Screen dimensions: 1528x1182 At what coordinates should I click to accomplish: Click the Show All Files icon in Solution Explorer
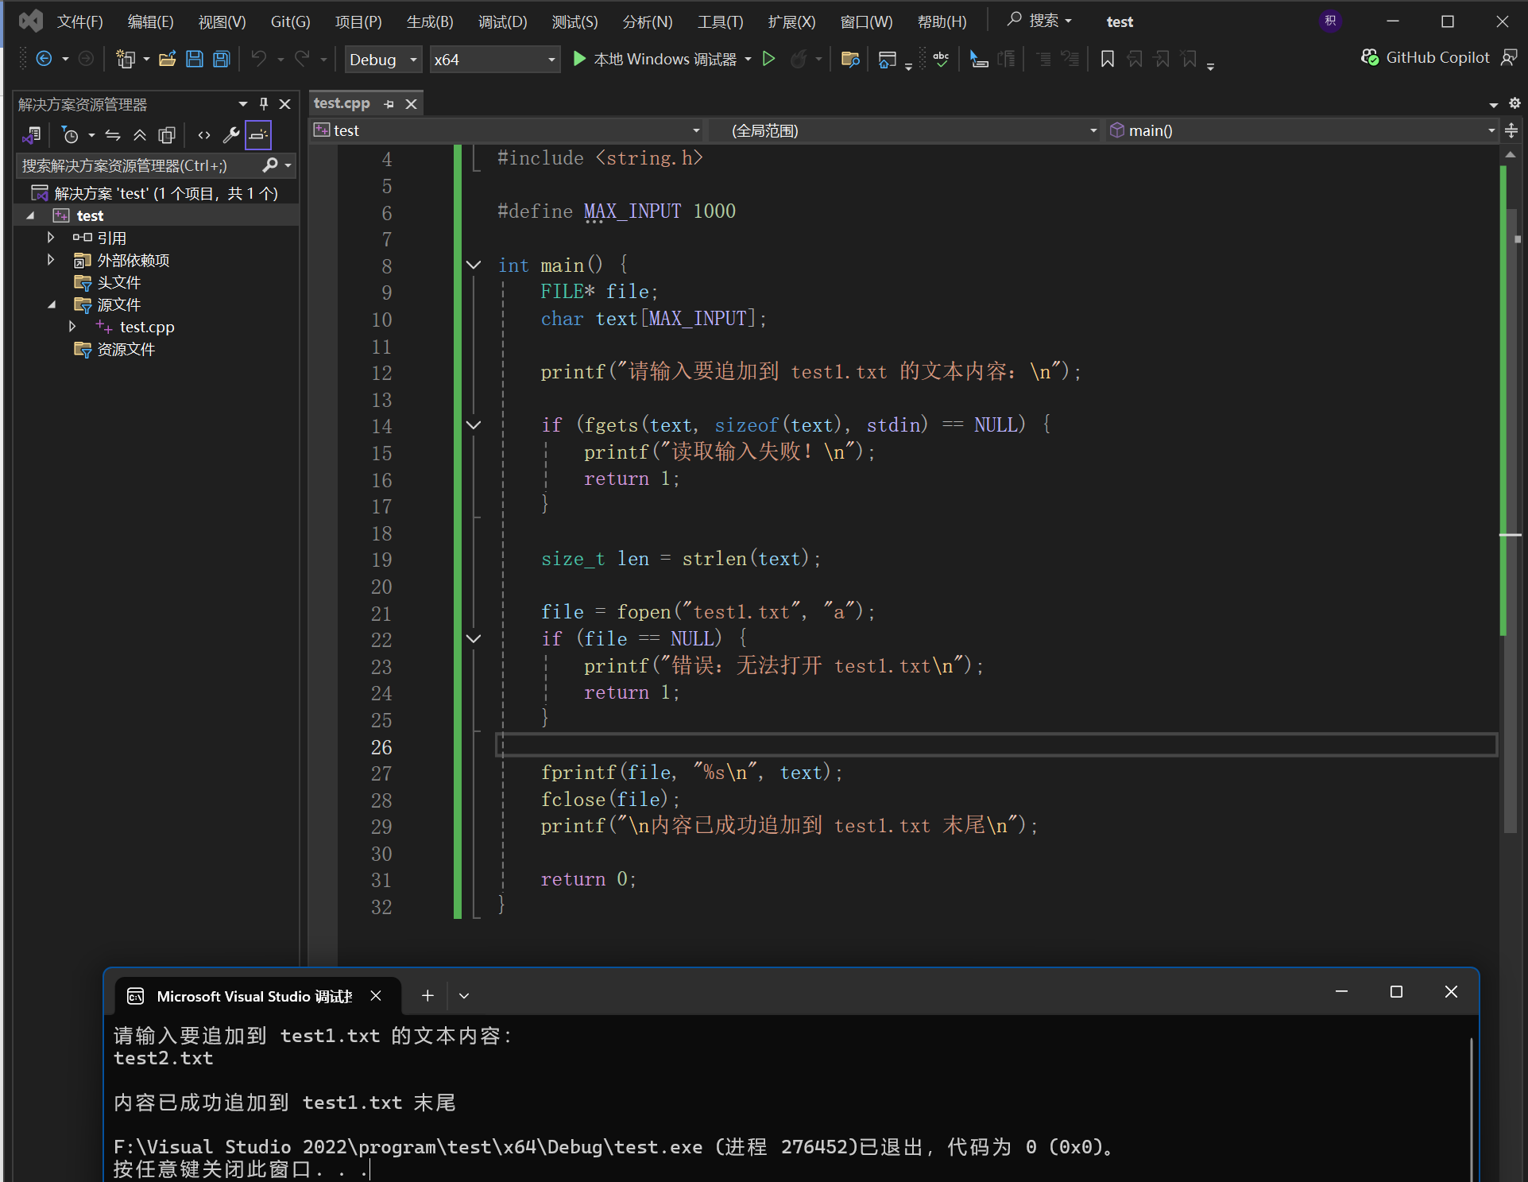pos(166,135)
